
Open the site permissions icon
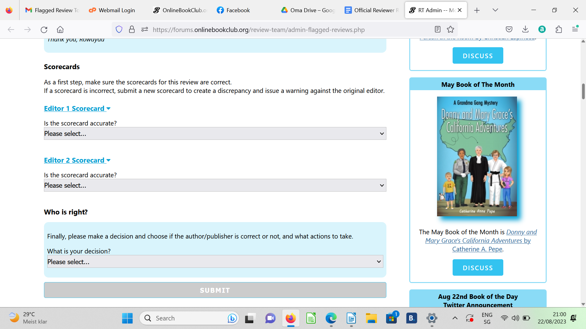coord(145,30)
